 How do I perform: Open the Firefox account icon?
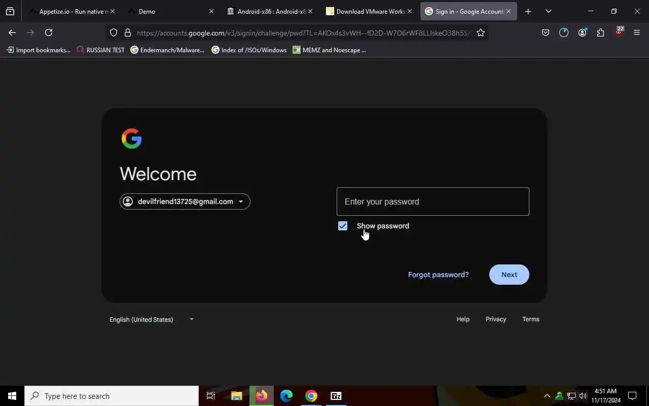coord(582,32)
